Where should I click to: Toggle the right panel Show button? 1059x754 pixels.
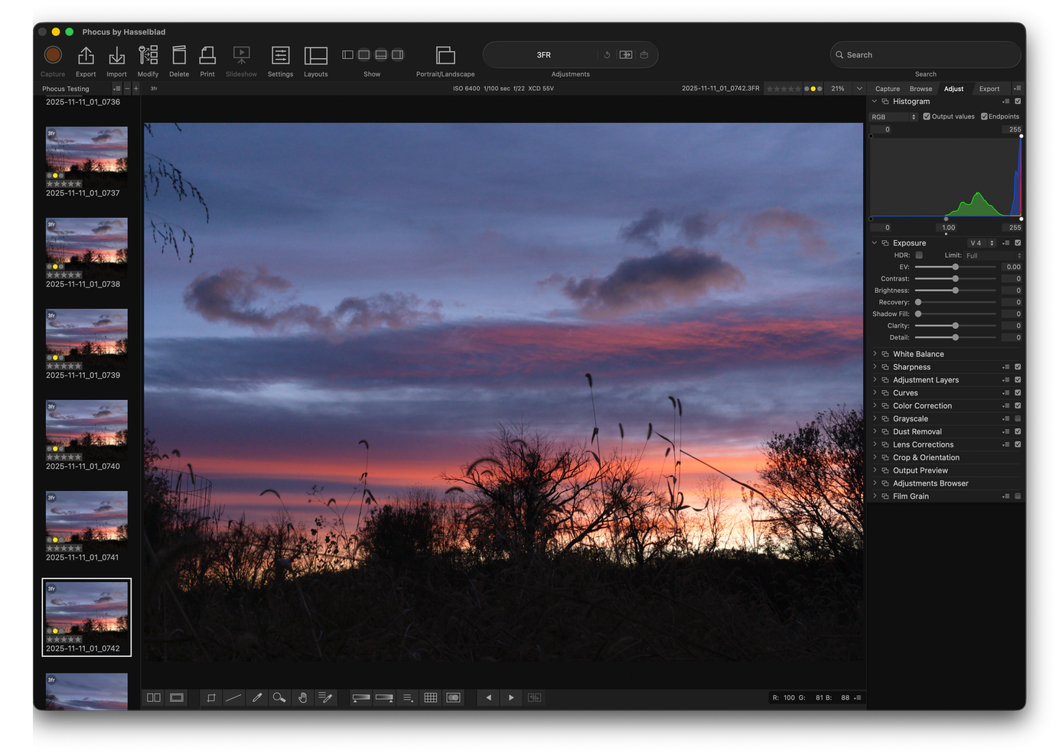397,55
